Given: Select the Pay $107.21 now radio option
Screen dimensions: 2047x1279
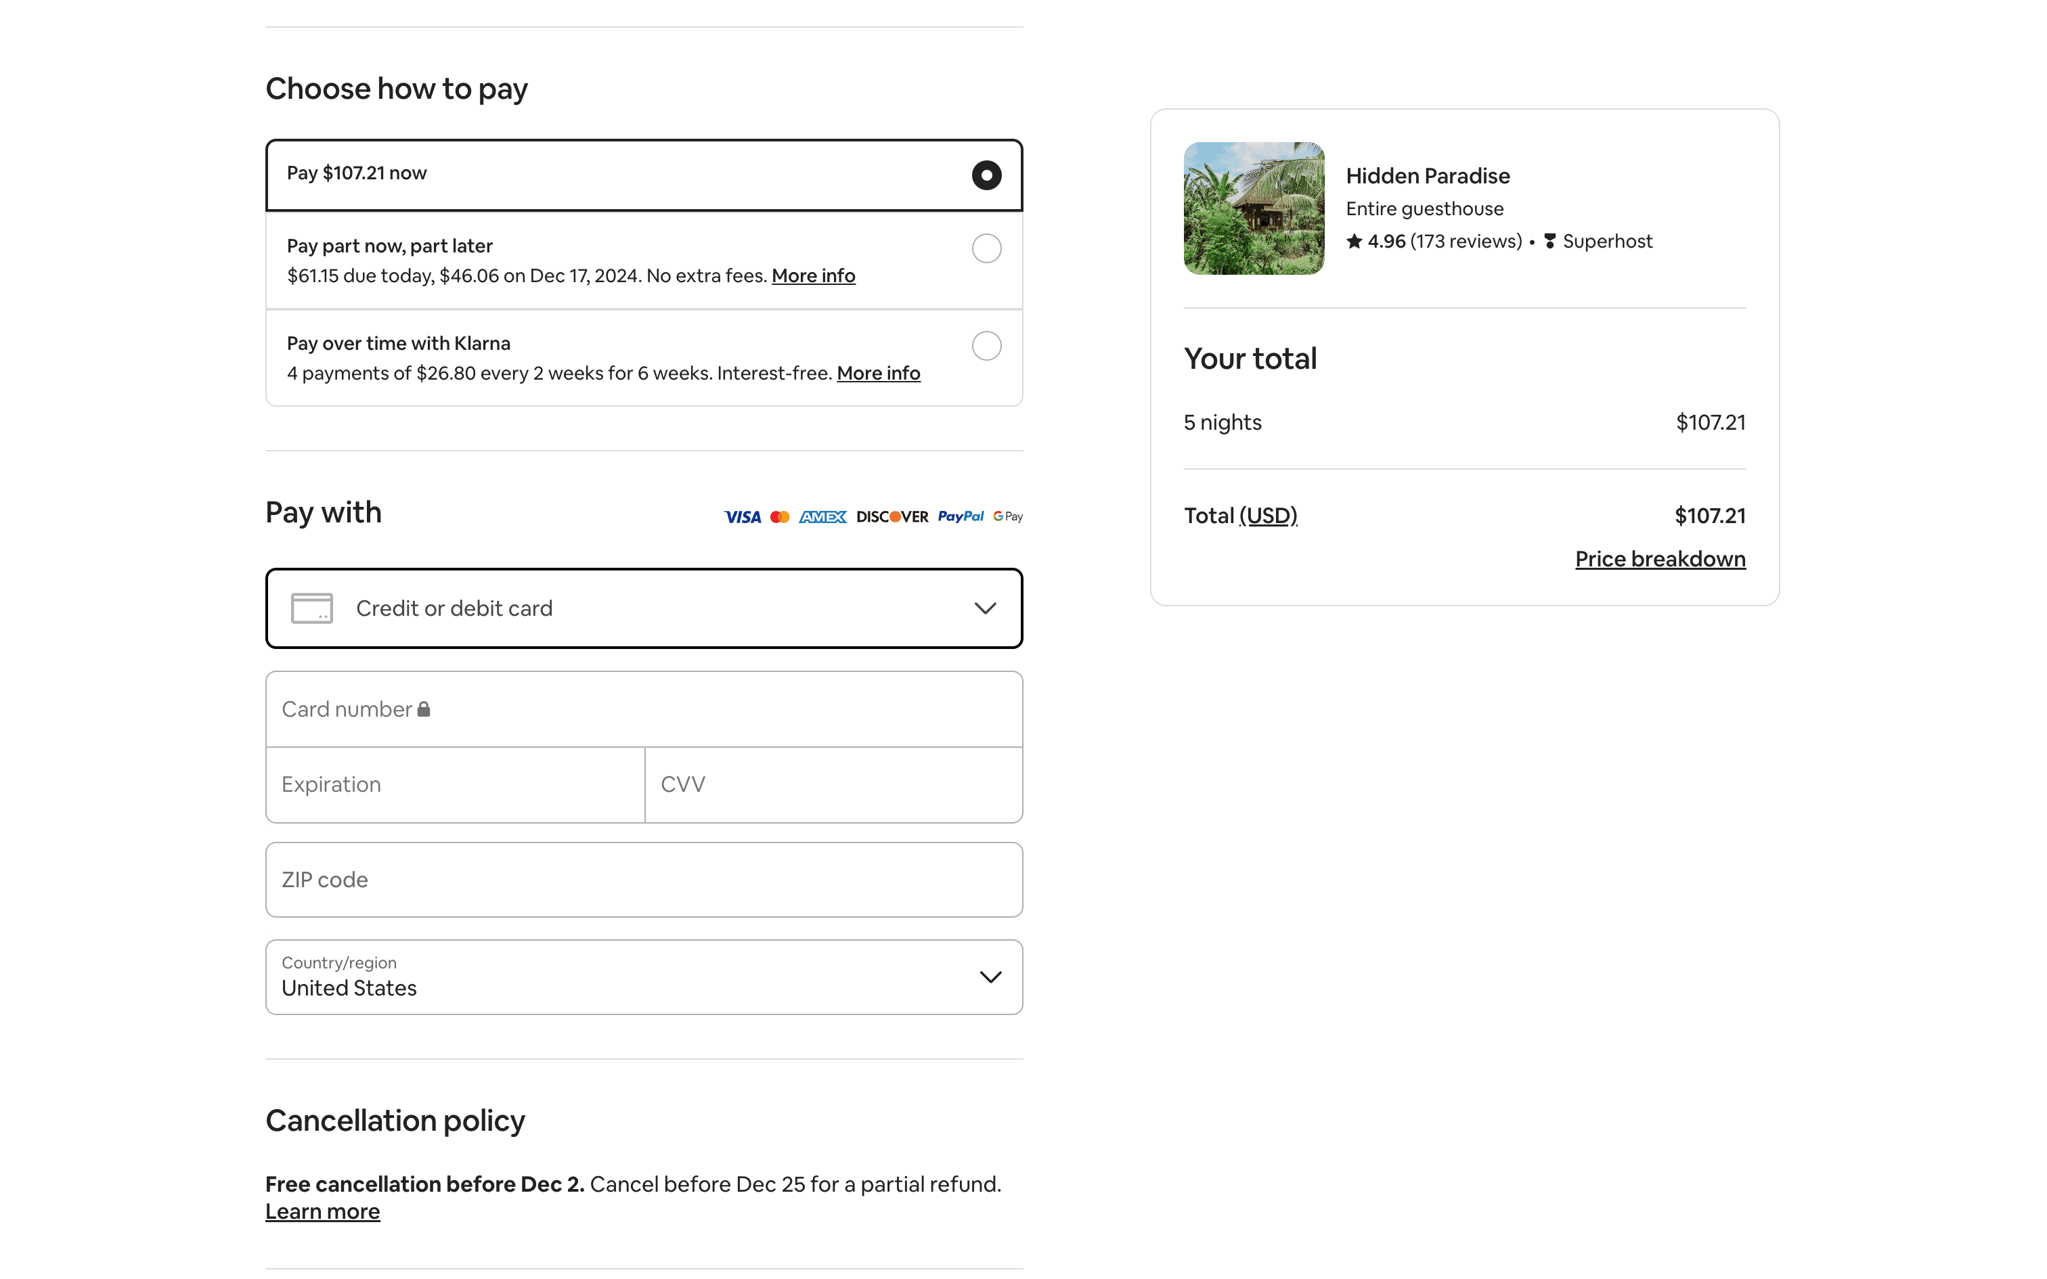Looking at the screenshot, I should [x=986, y=175].
